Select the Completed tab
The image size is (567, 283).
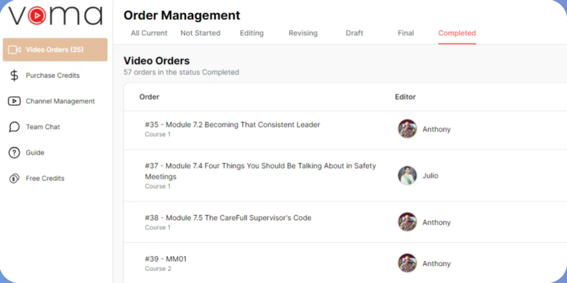pyautogui.click(x=457, y=33)
